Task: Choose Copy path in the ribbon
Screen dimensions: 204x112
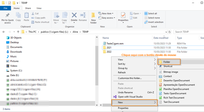Action: [38, 18]
